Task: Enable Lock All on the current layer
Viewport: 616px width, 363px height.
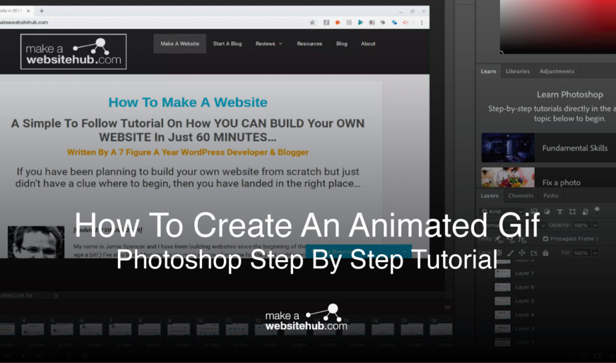Action: click(x=546, y=252)
